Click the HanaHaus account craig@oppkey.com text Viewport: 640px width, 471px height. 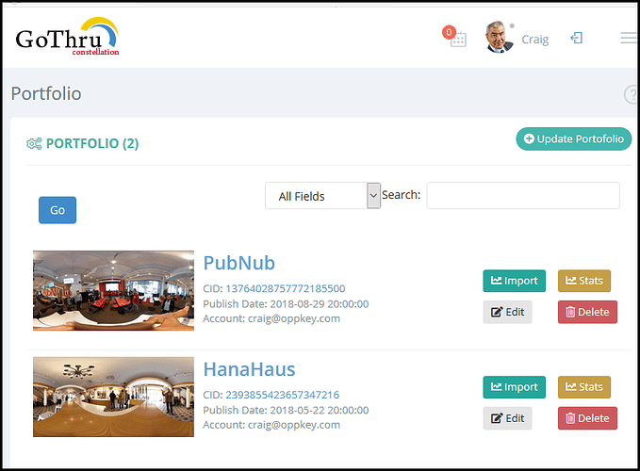[x=271, y=425]
